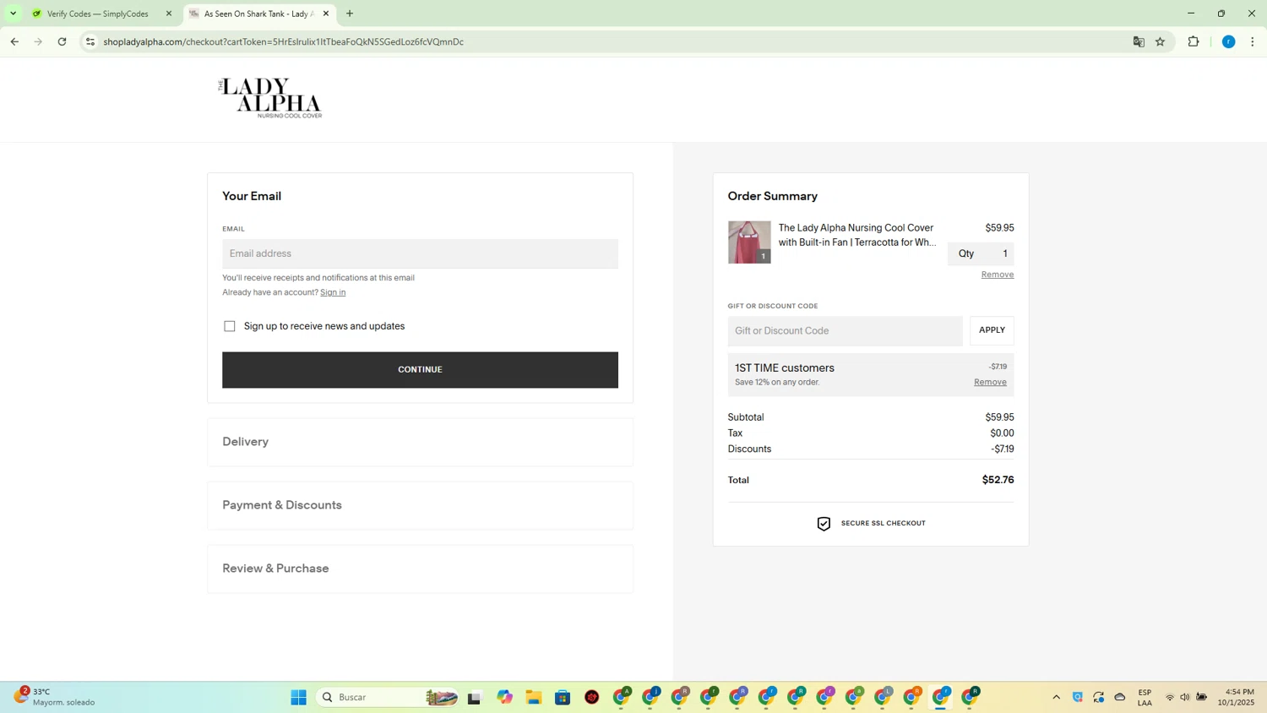Viewport: 1267px width, 713px height.
Task: Open the red circular app on taskbar
Action: tap(592, 697)
